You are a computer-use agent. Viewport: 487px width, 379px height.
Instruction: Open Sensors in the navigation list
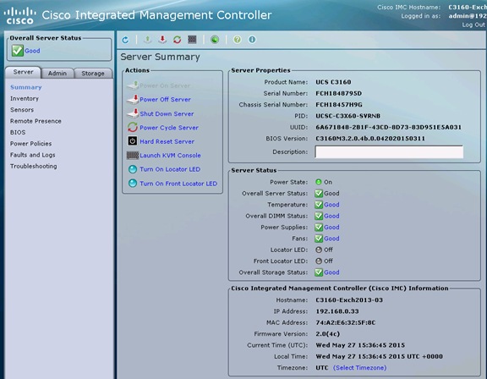(x=22, y=110)
